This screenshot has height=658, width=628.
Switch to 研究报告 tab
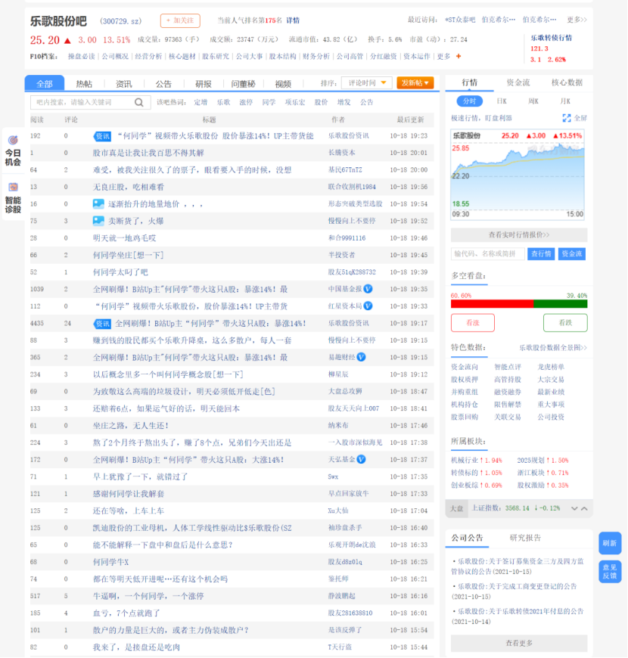pyautogui.click(x=525, y=538)
